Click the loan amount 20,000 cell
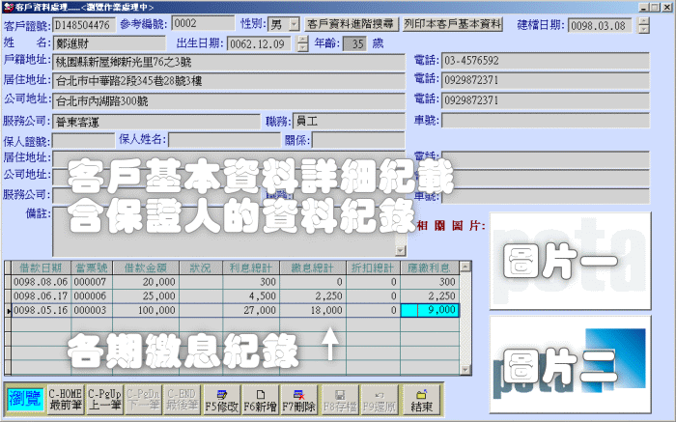The height and width of the screenshot is (422, 676). (x=146, y=282)
